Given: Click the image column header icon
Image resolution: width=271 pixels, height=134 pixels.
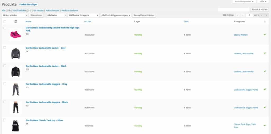Looking at the screenshot, I should tap(16, 21).
